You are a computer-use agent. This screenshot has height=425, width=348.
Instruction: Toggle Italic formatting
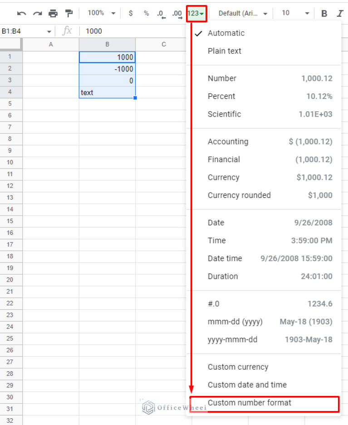tap(340, 13)
